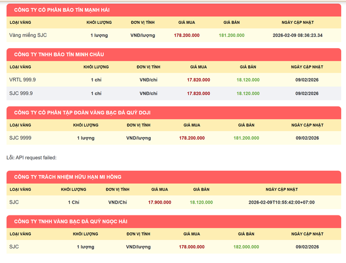Image resolution: width=346 pixels, height=263 pixels.
Task: Click Giá Bán column header in Mạnh Hải table
Action: coord(231,23)
